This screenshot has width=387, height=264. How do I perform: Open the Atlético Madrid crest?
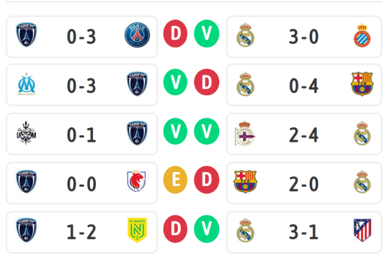tap(363, 231)
